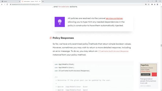Click the purple lightbulb tip icon
Viewport: 162px width, 91px height.
[x=60, y=22]
